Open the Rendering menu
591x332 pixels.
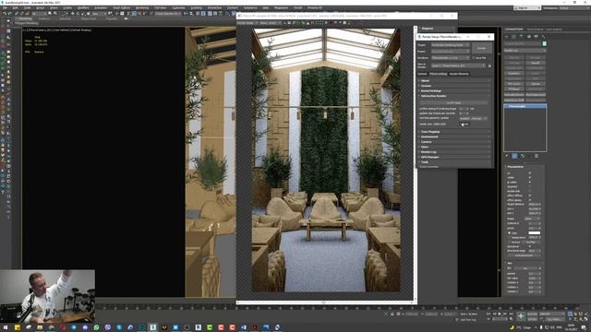click(x=141, y=7)
